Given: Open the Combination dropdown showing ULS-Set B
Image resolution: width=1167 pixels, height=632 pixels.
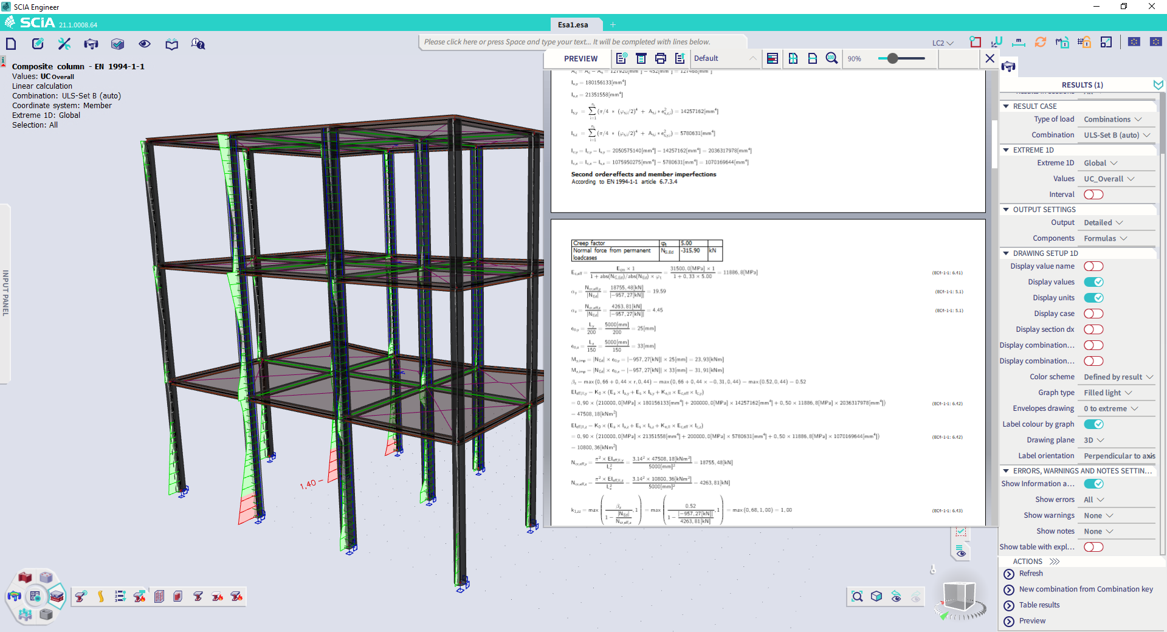Looking at the screenshot, I should [x=1117, y=134].
